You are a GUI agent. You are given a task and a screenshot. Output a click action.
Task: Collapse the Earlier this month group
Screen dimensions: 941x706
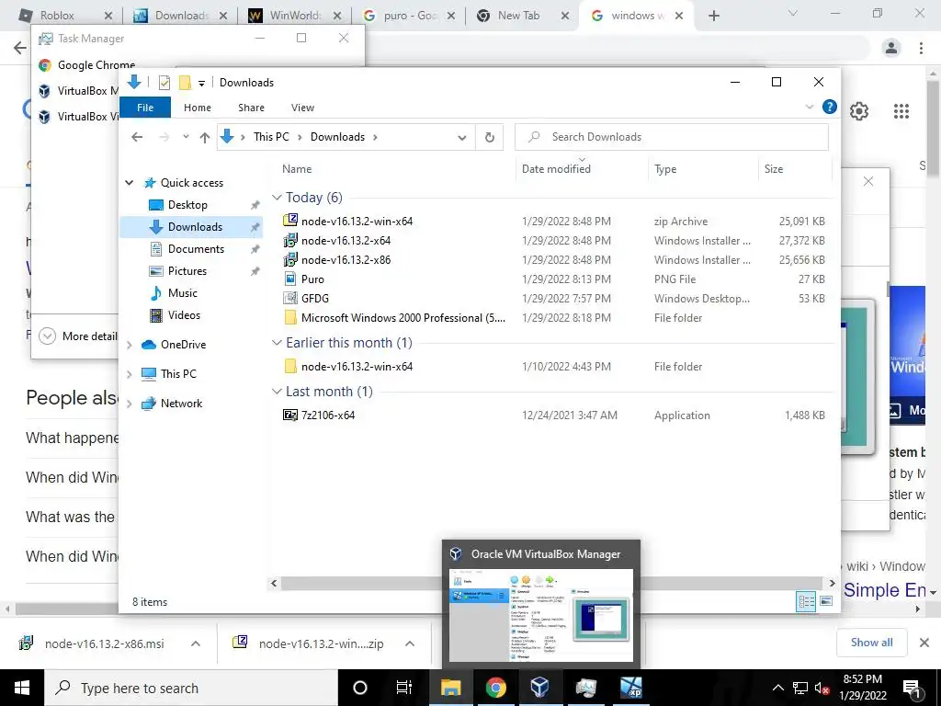(x=277, y=342)
